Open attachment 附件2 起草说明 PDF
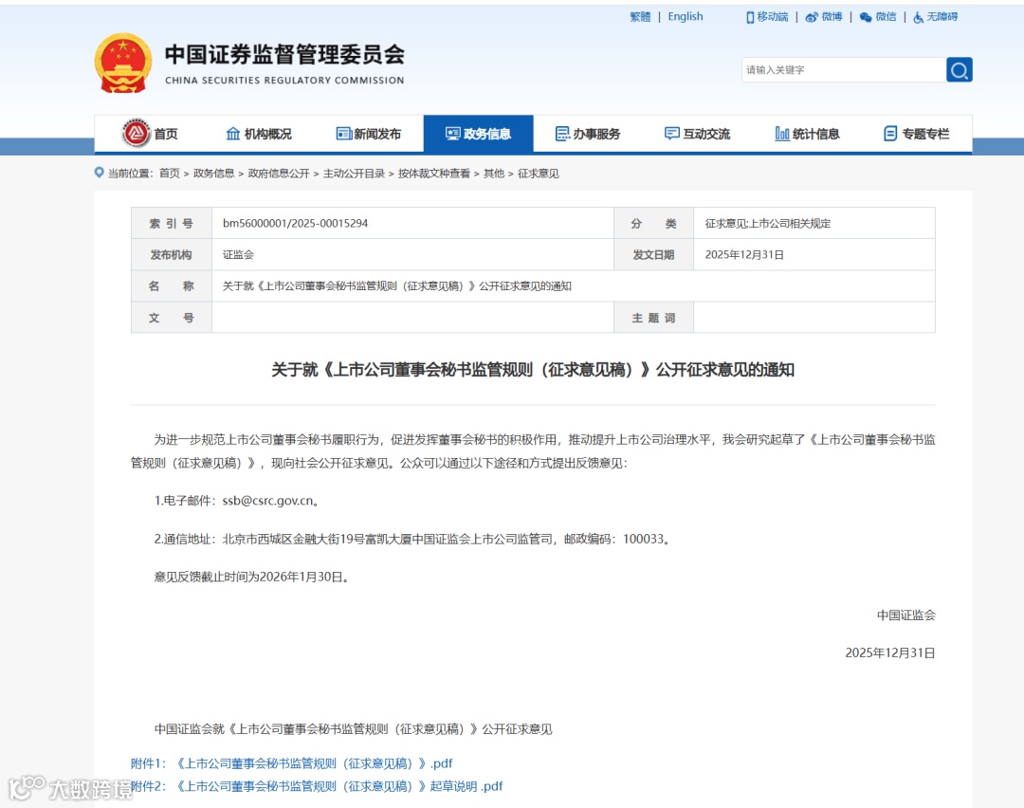 317,786
